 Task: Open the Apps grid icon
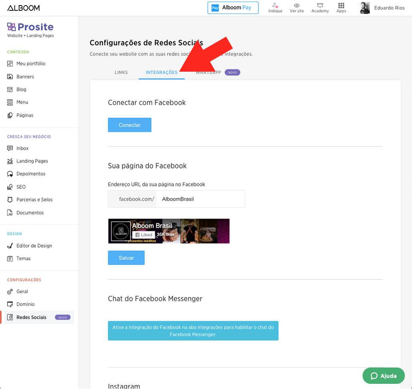tap(341, 6)
